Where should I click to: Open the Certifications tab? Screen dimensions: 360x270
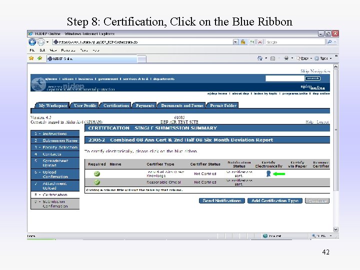(116, 105)
